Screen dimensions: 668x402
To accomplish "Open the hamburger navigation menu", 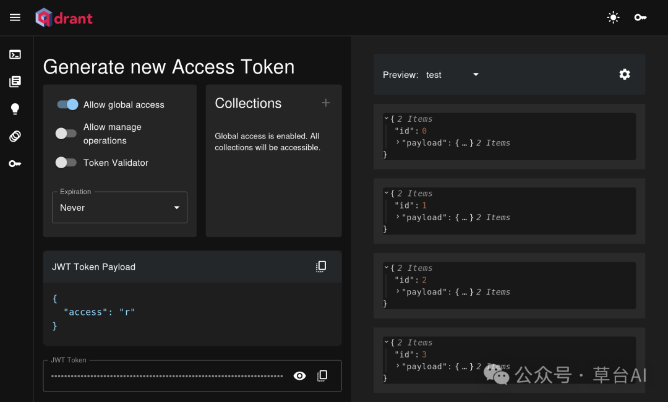I will pos(15,17).
